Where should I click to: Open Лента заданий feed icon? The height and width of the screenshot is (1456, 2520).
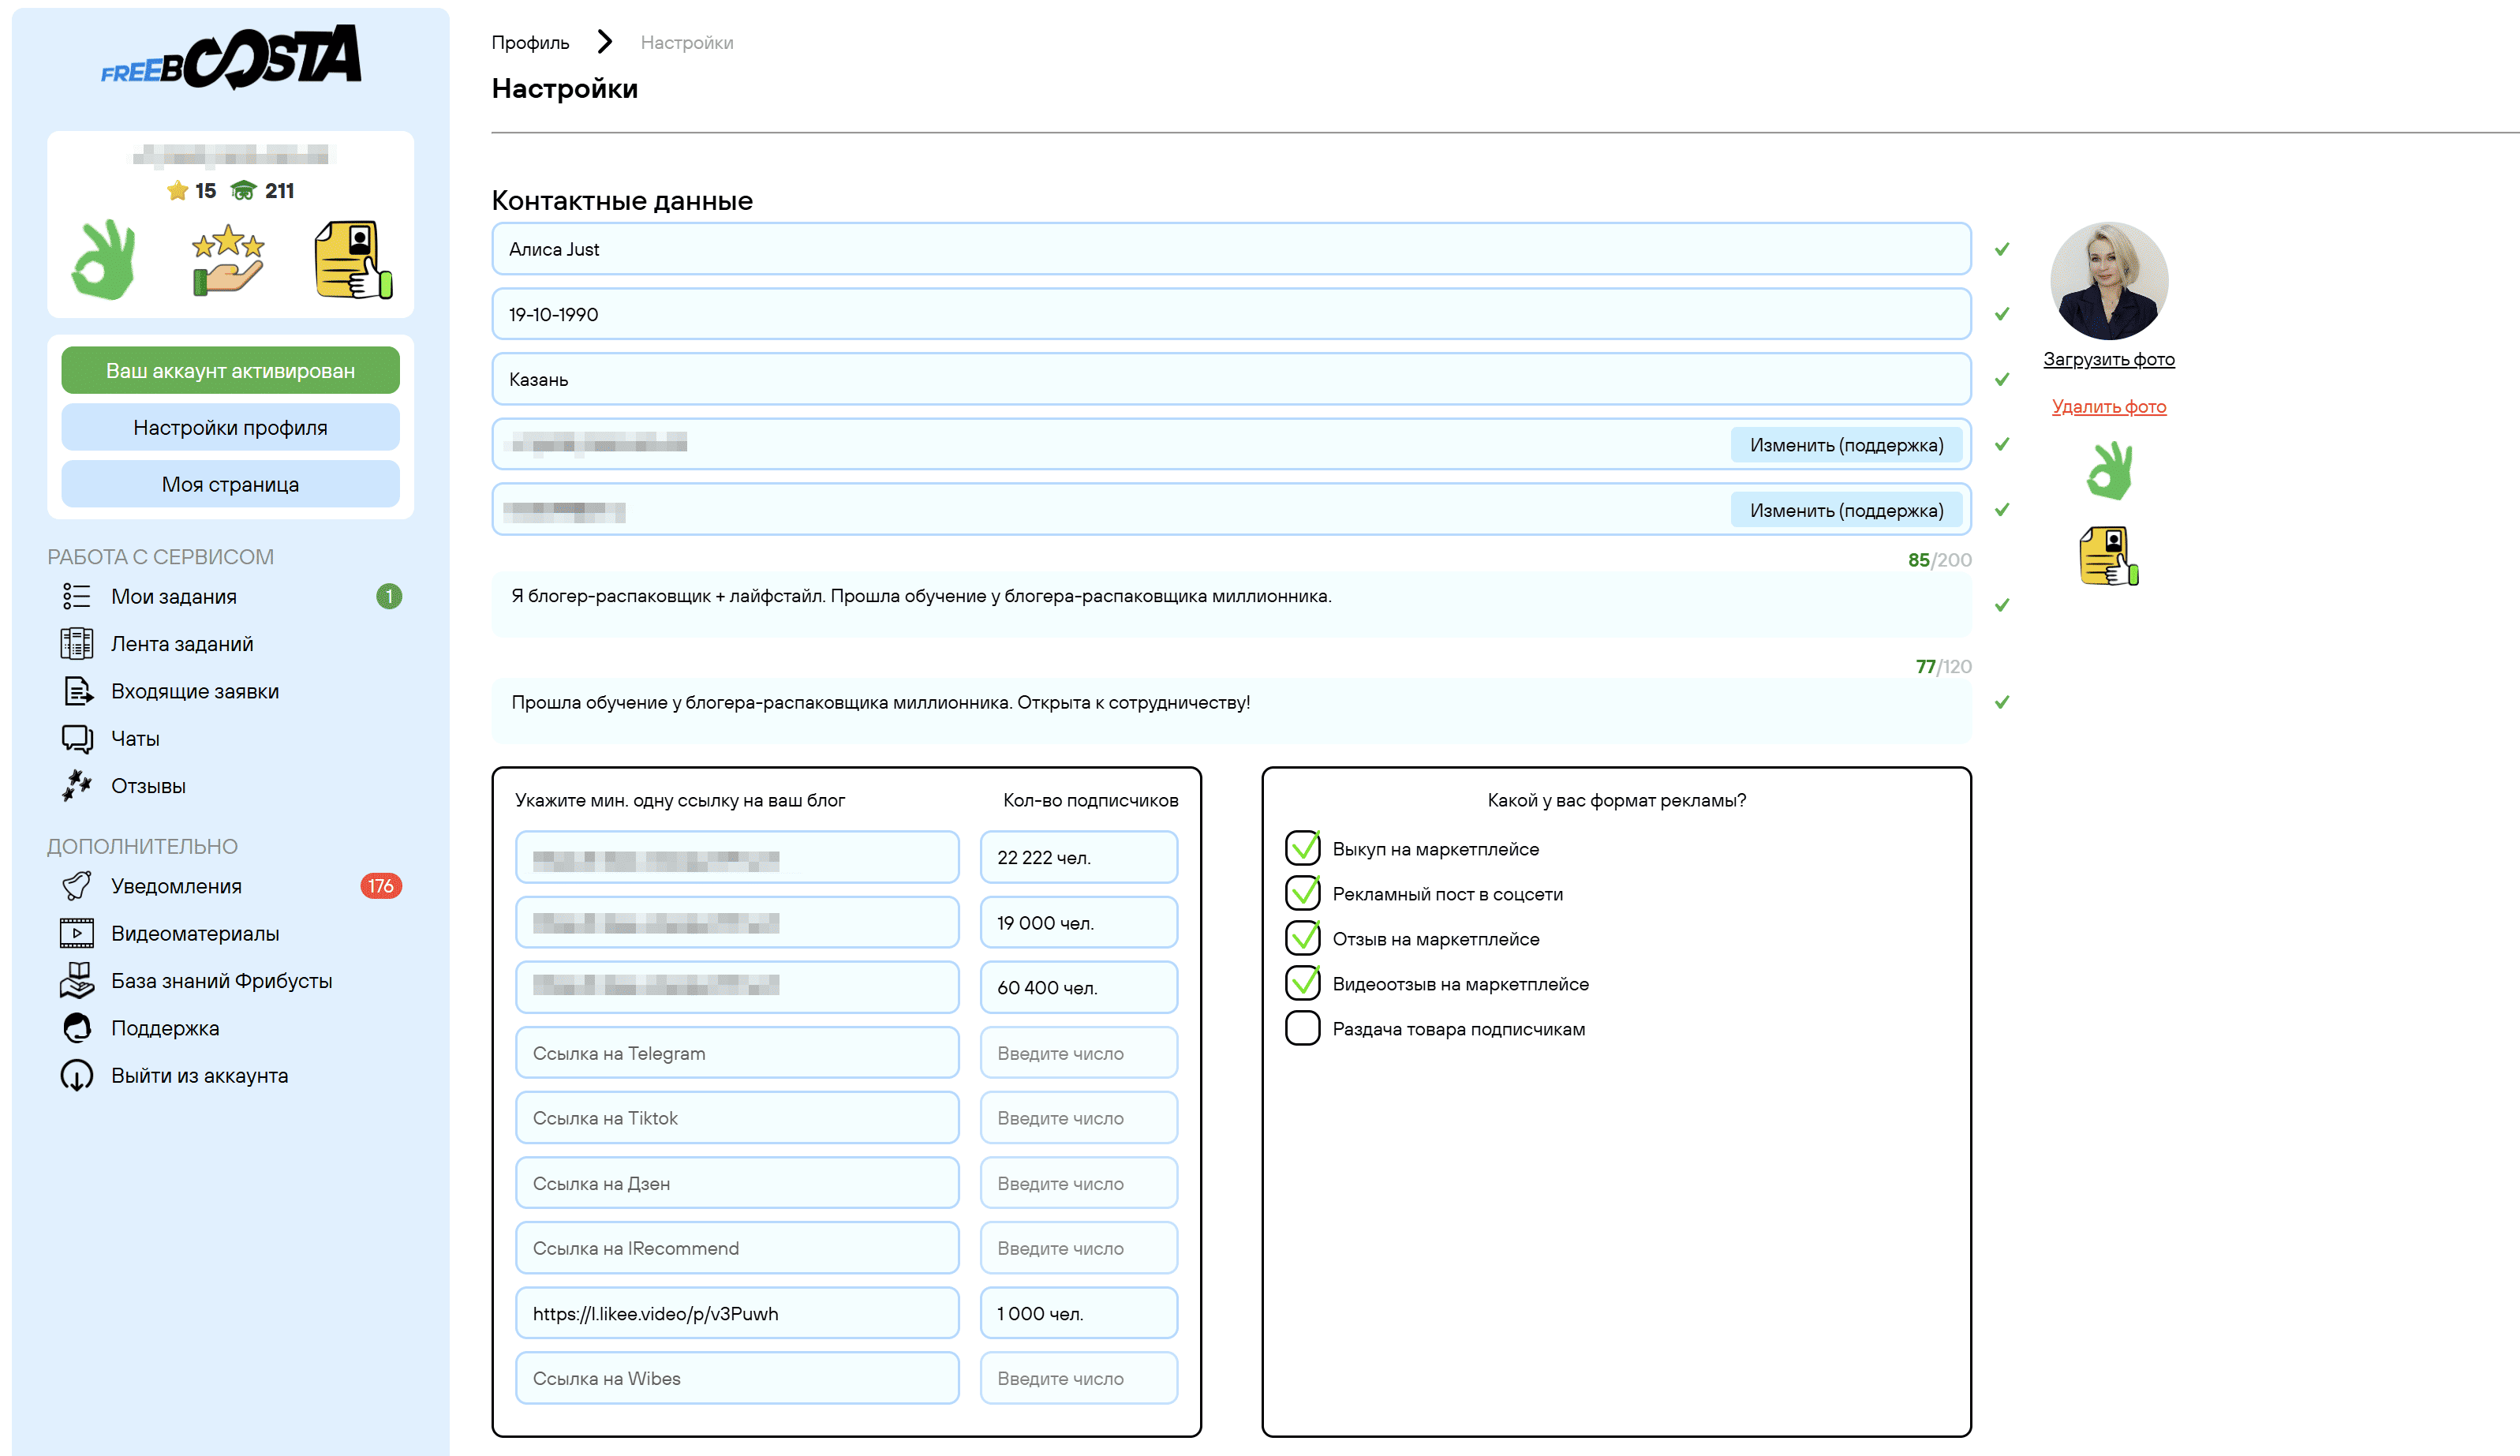pos(76,644)
